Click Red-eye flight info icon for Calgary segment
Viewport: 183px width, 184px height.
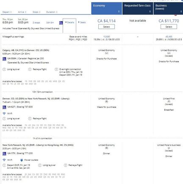click(30, 69)
